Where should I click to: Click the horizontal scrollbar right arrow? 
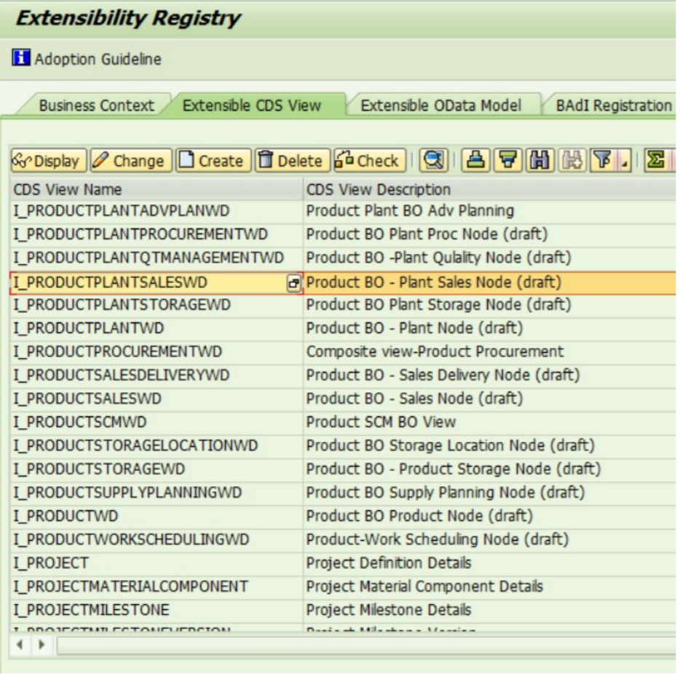[x=41, y=645]
